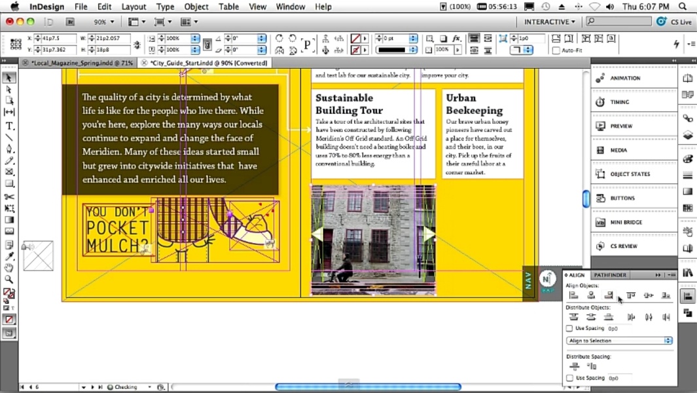This screenshot has height=393, width=697.
Task: Pick the Zoom magnifier tool
Action: (x=9, y=280)
